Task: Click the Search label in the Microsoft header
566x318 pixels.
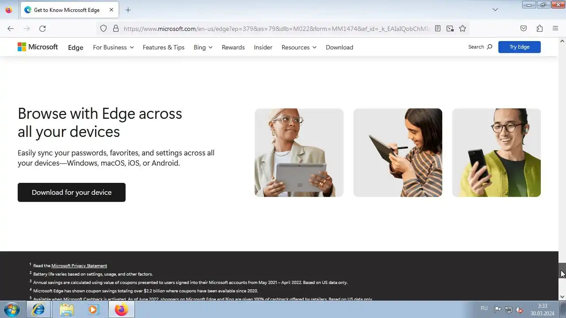Action: (476, 47)
